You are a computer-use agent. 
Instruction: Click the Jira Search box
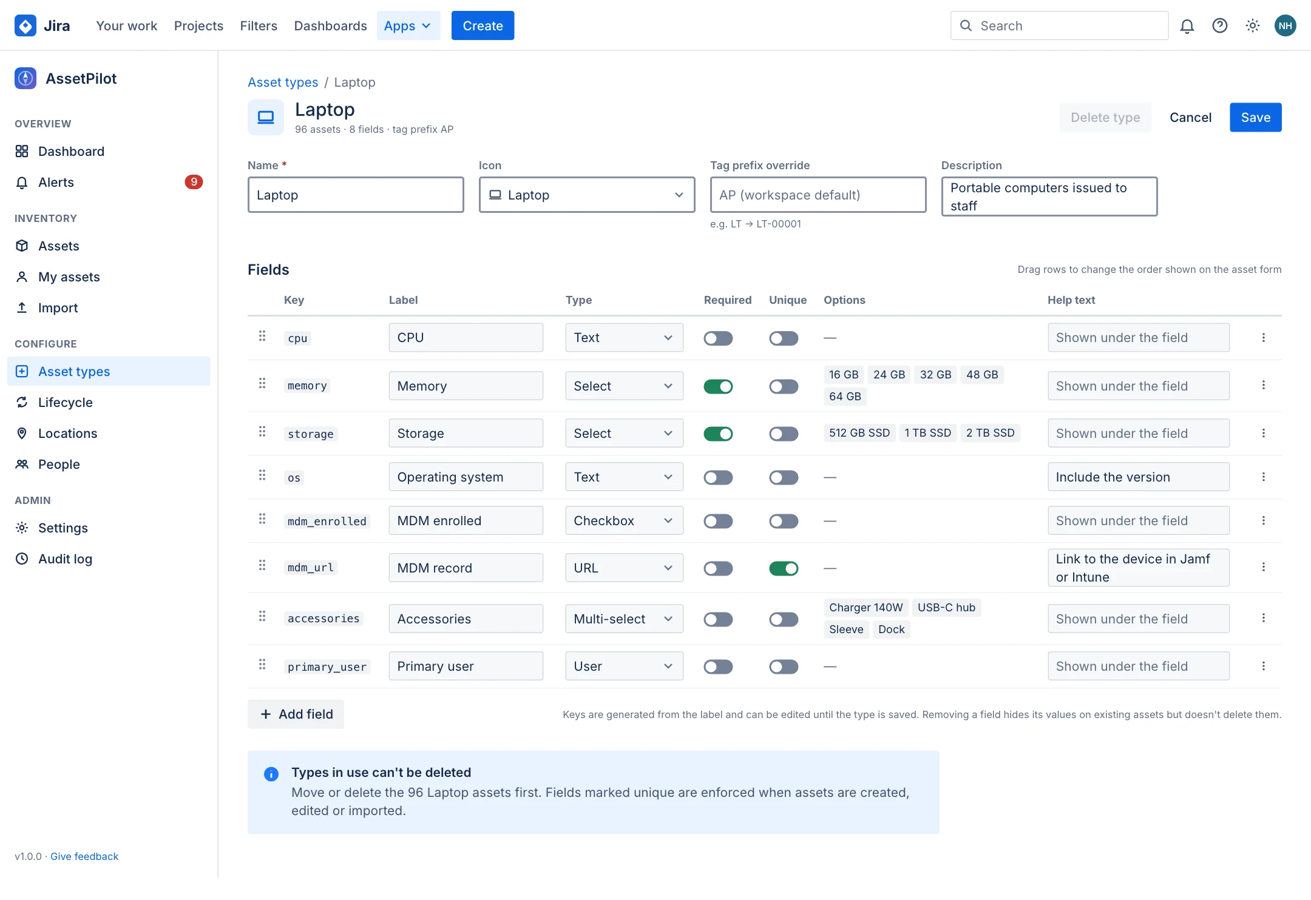[x=1059, y=26]
